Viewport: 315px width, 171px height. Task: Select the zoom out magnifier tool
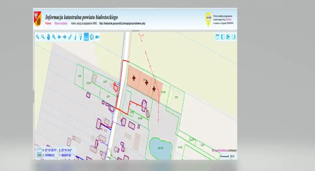[x=43, y=37]
